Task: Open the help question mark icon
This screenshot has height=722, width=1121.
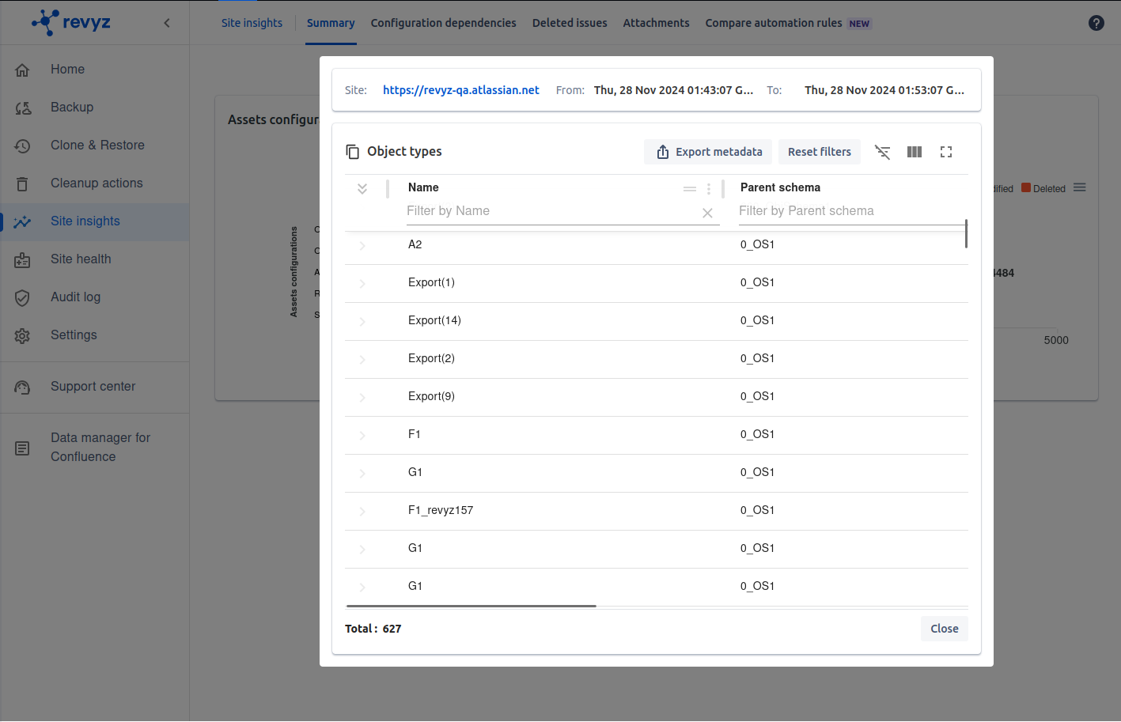Action: [x=1096, y=23]
